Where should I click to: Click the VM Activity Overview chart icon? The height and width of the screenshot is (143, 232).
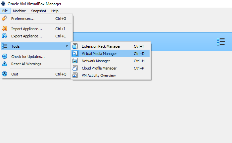(x=75, y=75)
